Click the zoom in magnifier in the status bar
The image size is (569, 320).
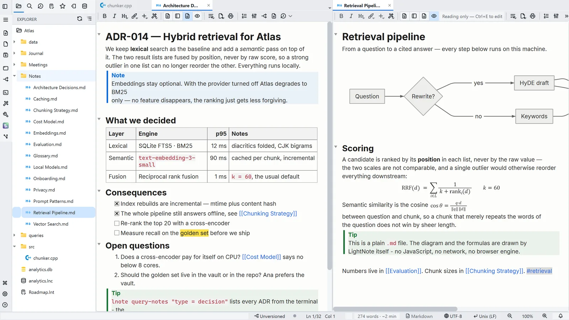point(544,316)
